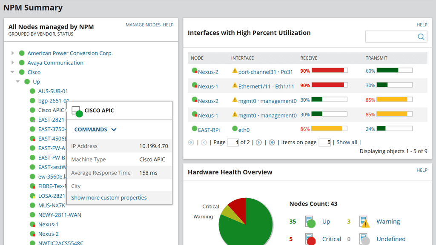Click the Critical nodes icon in Hardware Health Overview
436x245 pixels.
pos(310,239)
